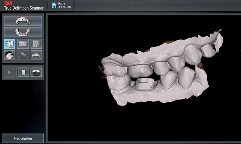Click the preparation check icon with green checkmark

[10, 55]
